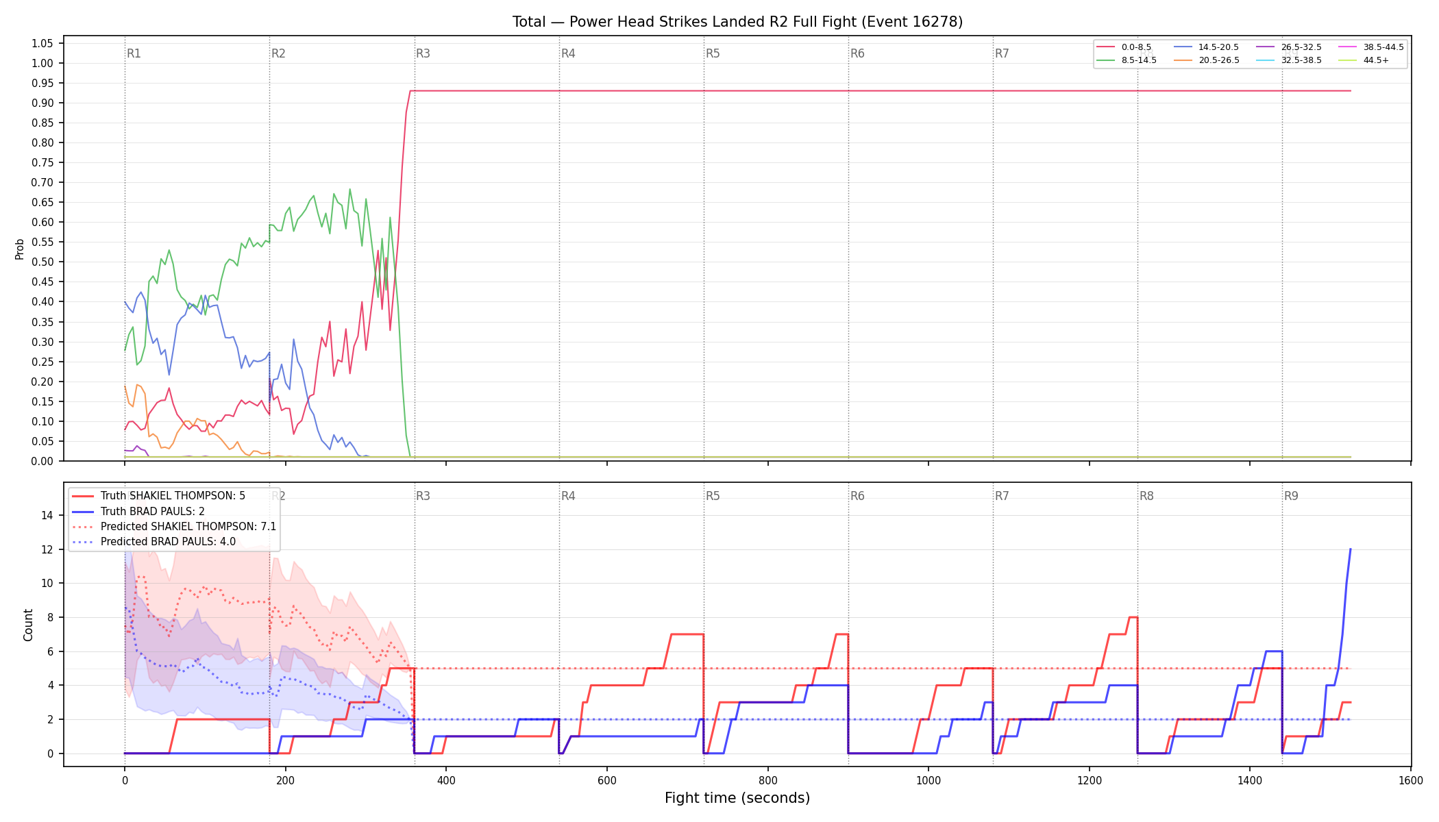Click the 8 tick on the Count axis
Image resolution: width=1439 pixels, height=822 pixels.
tap(50, 617)
